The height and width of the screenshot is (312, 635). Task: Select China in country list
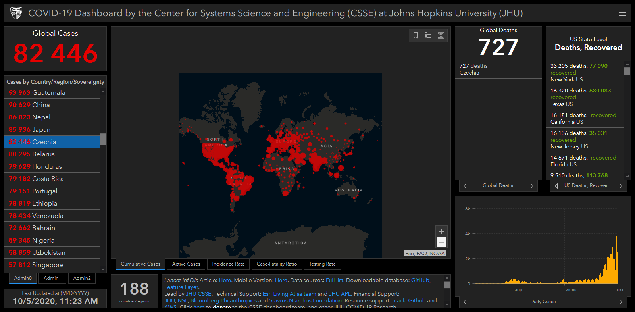pos(52,105)
